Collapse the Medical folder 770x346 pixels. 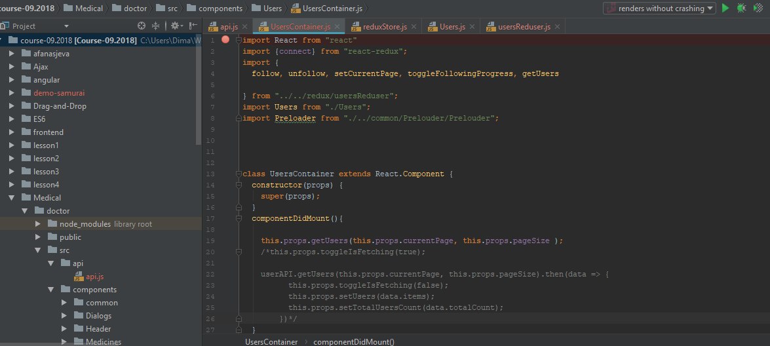click(12, 198)
